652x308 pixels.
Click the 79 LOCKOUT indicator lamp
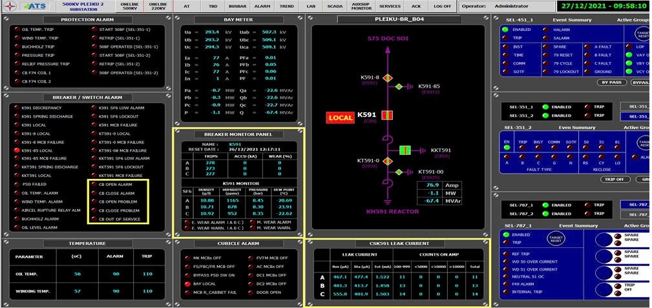546,72
